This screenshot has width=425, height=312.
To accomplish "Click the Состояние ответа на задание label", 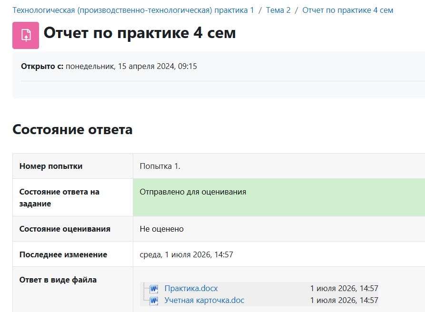I will (59, 198).
